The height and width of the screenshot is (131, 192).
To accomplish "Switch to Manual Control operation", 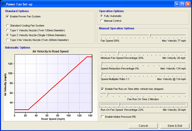I will click(x=102, y=21).
